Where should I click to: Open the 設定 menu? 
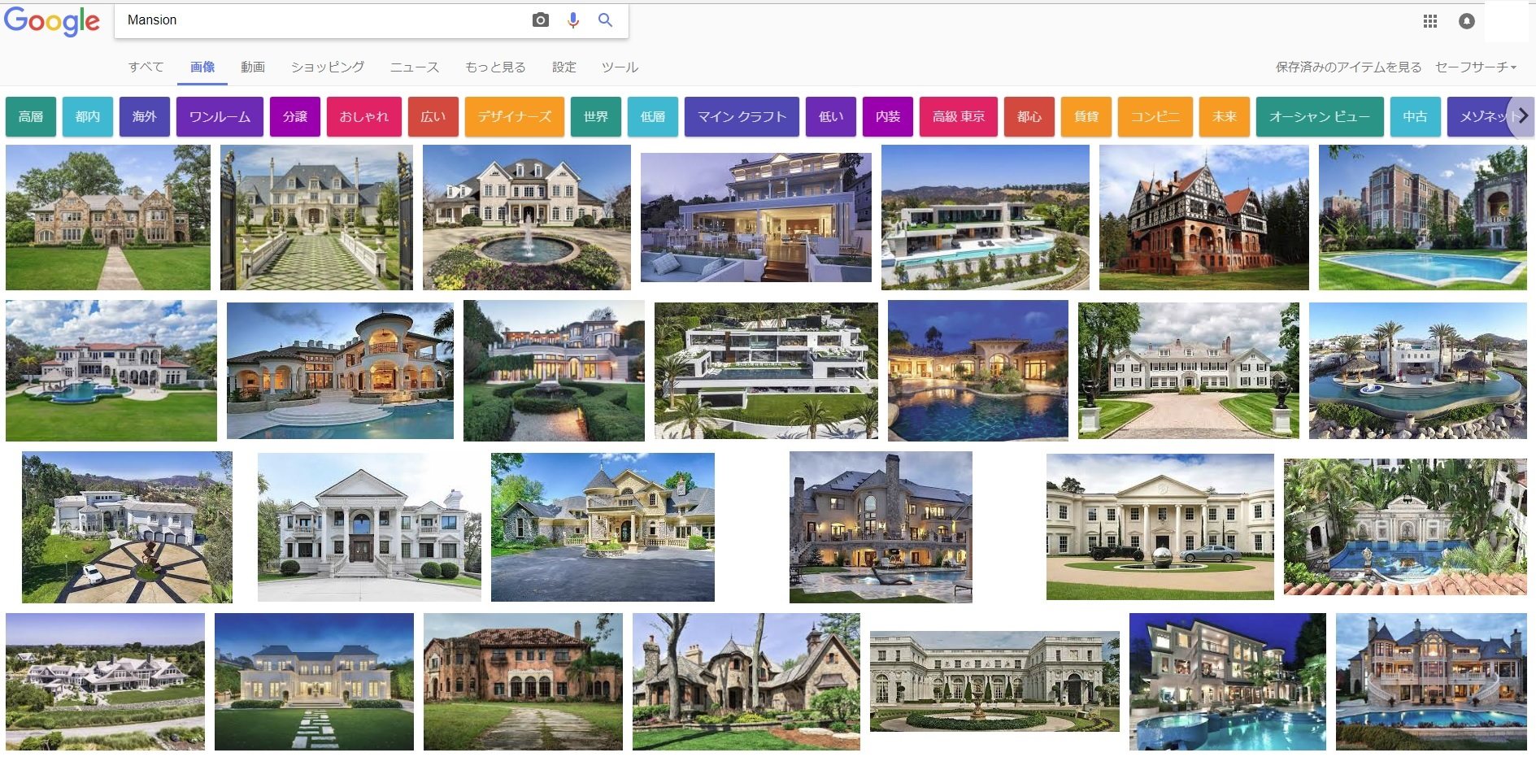click(563, 67)
